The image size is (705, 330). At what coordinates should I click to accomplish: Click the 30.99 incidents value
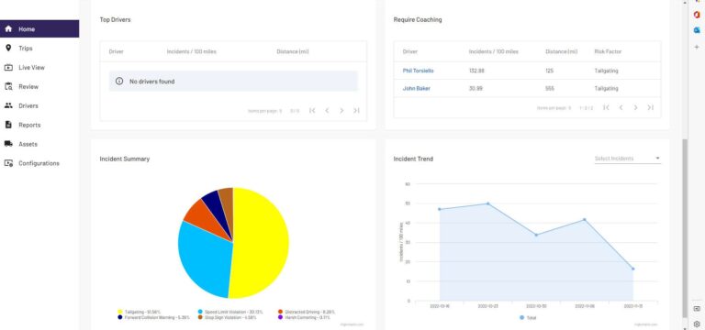(x=476, y=88)
